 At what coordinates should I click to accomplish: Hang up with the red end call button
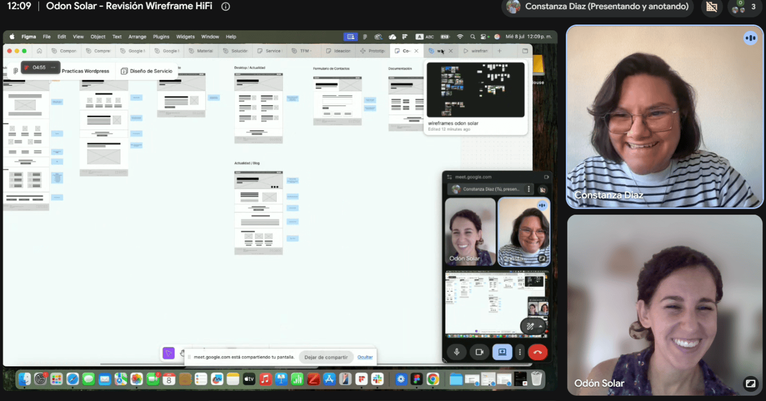[x=538, y=352]
